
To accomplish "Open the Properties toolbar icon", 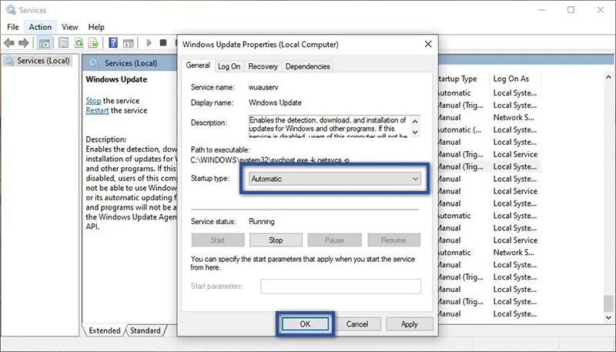I will [x=63, y=43].
